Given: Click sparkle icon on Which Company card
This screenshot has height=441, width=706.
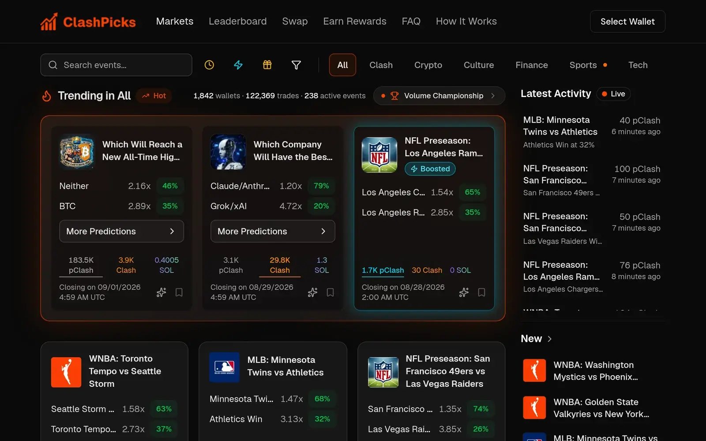Looking at the screenshot, I should point(313,292).
